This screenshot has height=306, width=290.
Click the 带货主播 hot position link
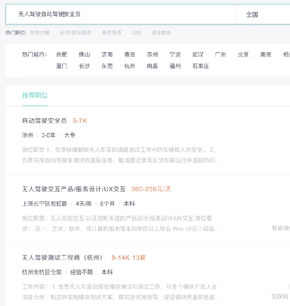point(39,33)
